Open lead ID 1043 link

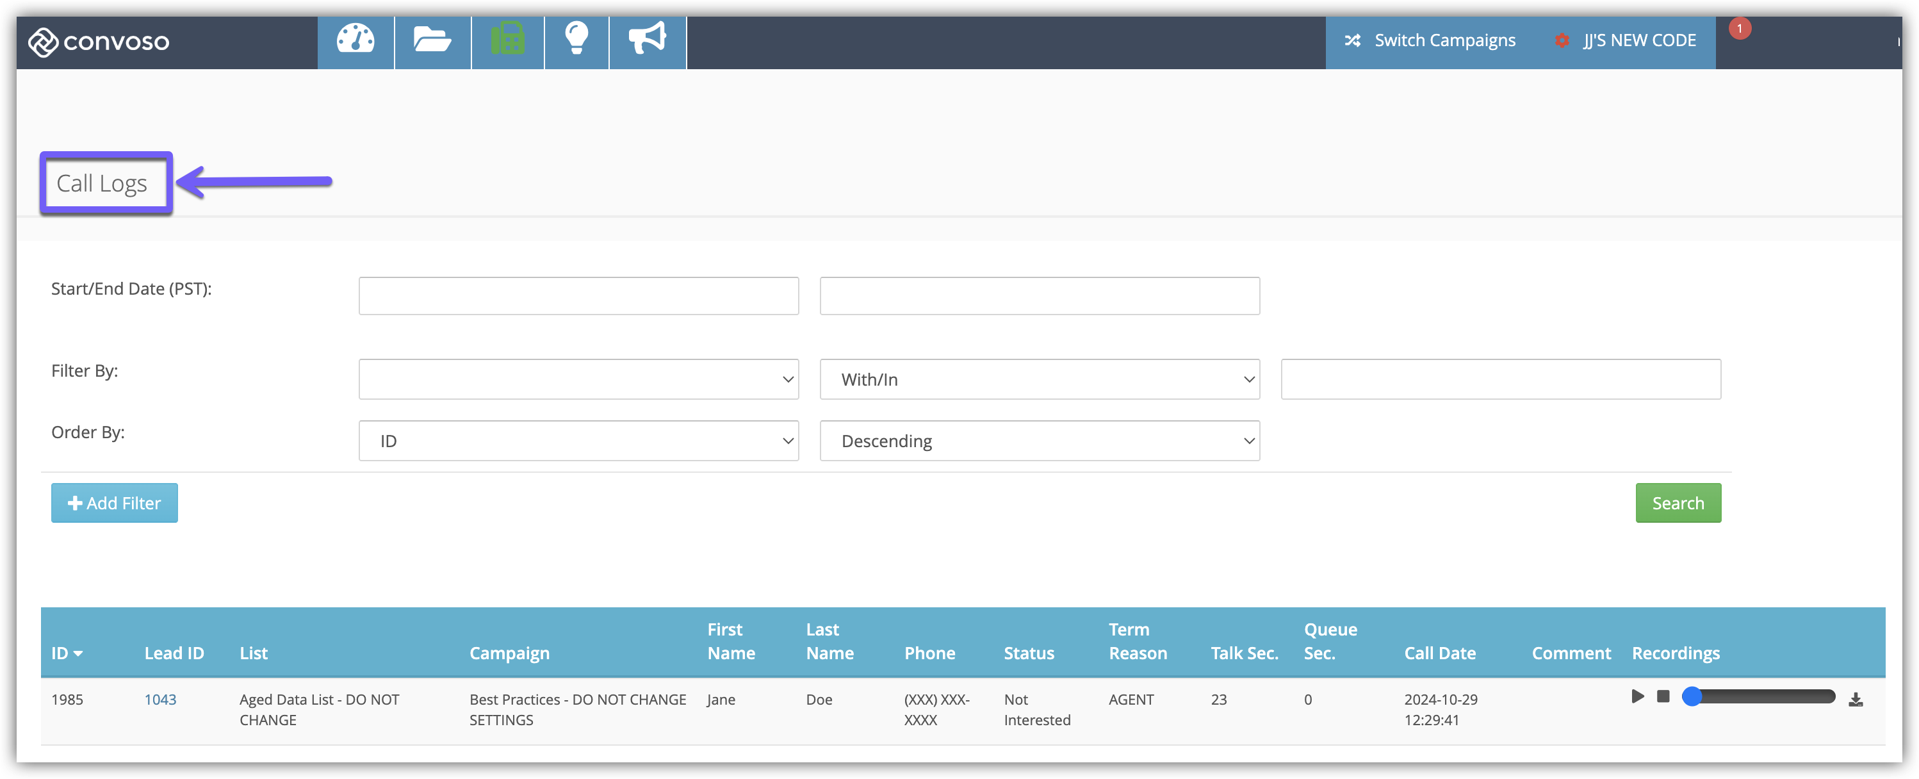[160, 700]
